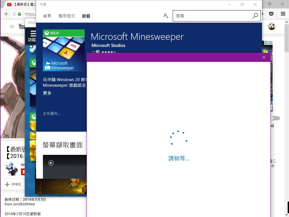Switch to the 應用程式 tab

[x=67, y=16]
